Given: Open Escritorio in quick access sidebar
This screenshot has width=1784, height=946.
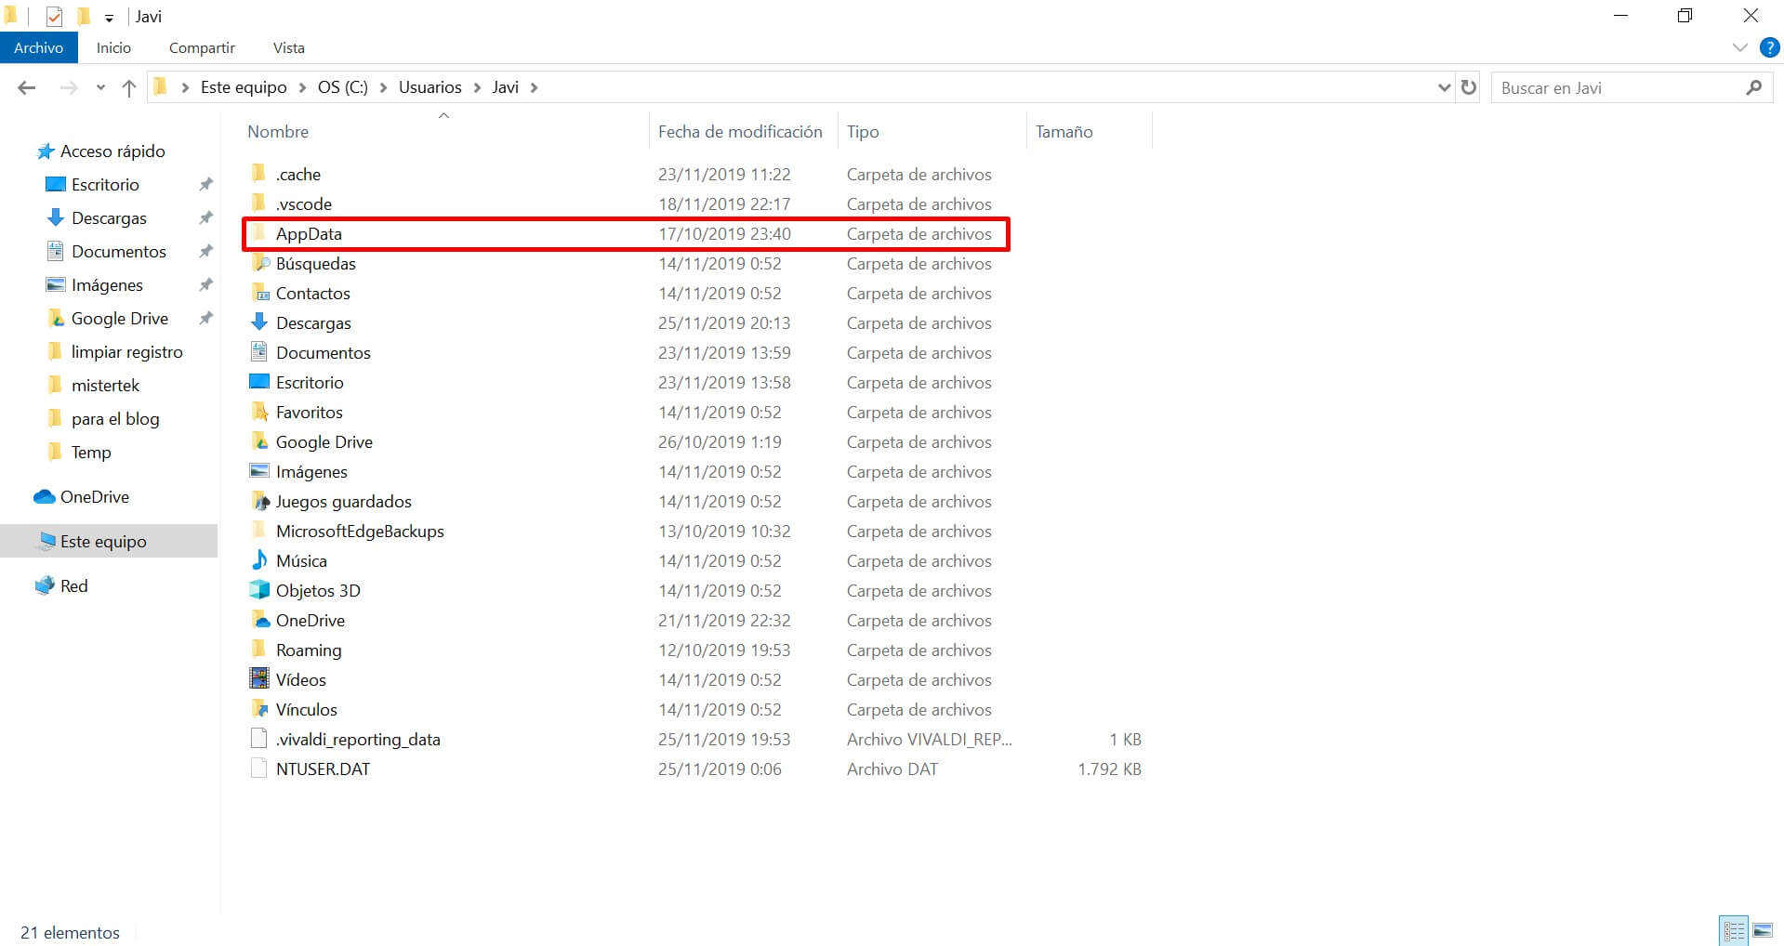Looking at the screenshot, I should 105,184.
